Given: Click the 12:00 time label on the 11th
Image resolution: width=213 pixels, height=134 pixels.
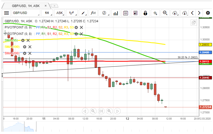Looking at the screenshot, I should 85,118.
